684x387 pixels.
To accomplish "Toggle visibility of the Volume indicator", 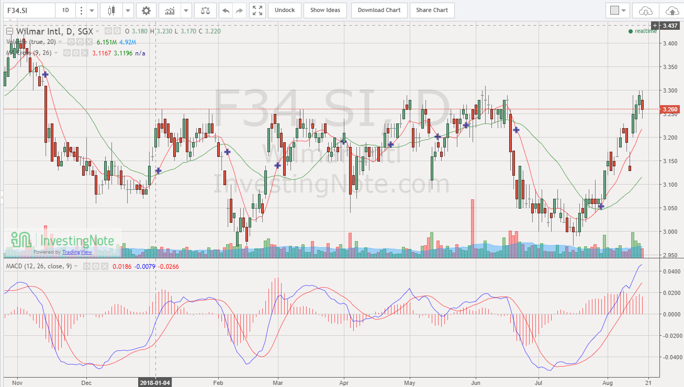I will coord(71,42).
